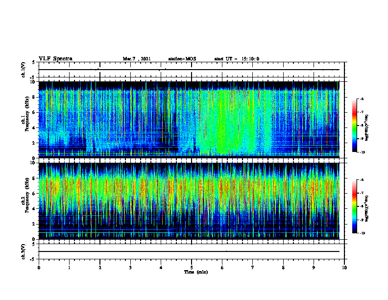Screen dimensions: 388x300
Task: Click time axis tick label '4'
Action: [x=161, y=268]
